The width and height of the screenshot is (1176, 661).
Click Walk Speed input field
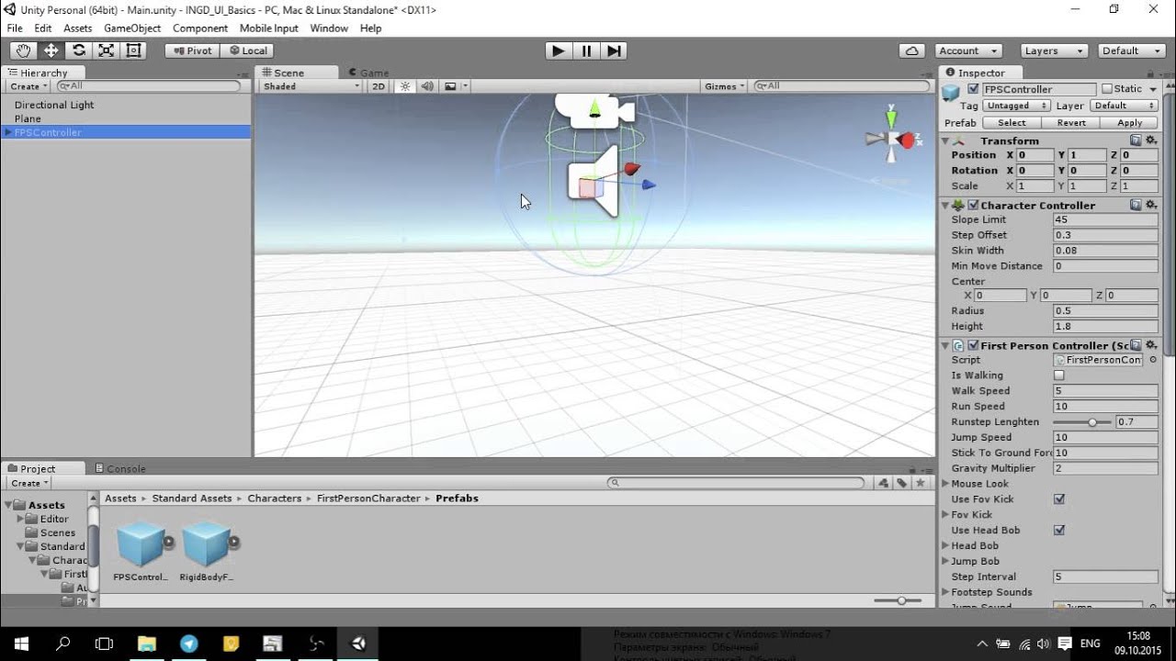point(1105,391)
